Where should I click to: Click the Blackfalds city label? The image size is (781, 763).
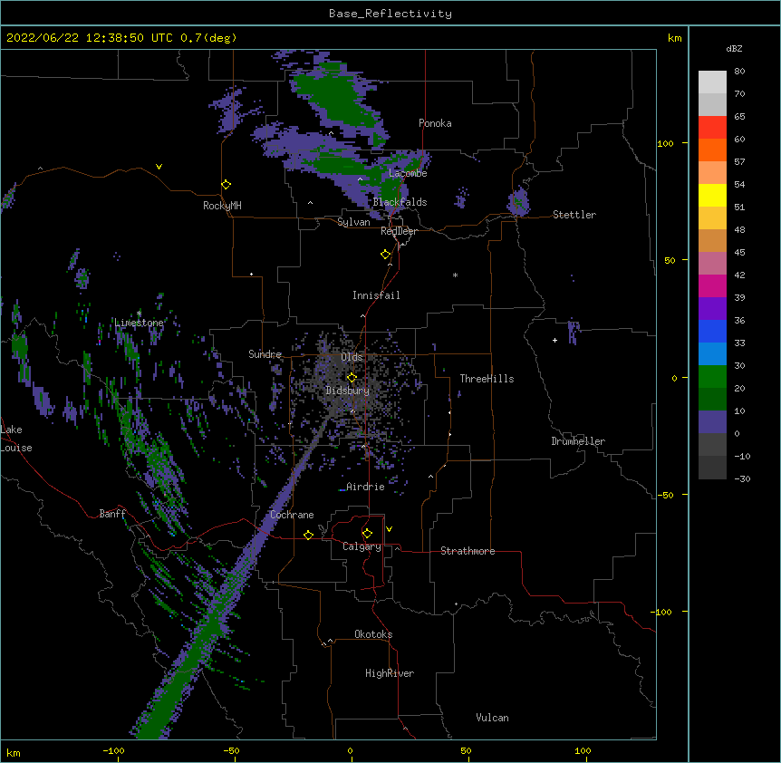(400, 202)
